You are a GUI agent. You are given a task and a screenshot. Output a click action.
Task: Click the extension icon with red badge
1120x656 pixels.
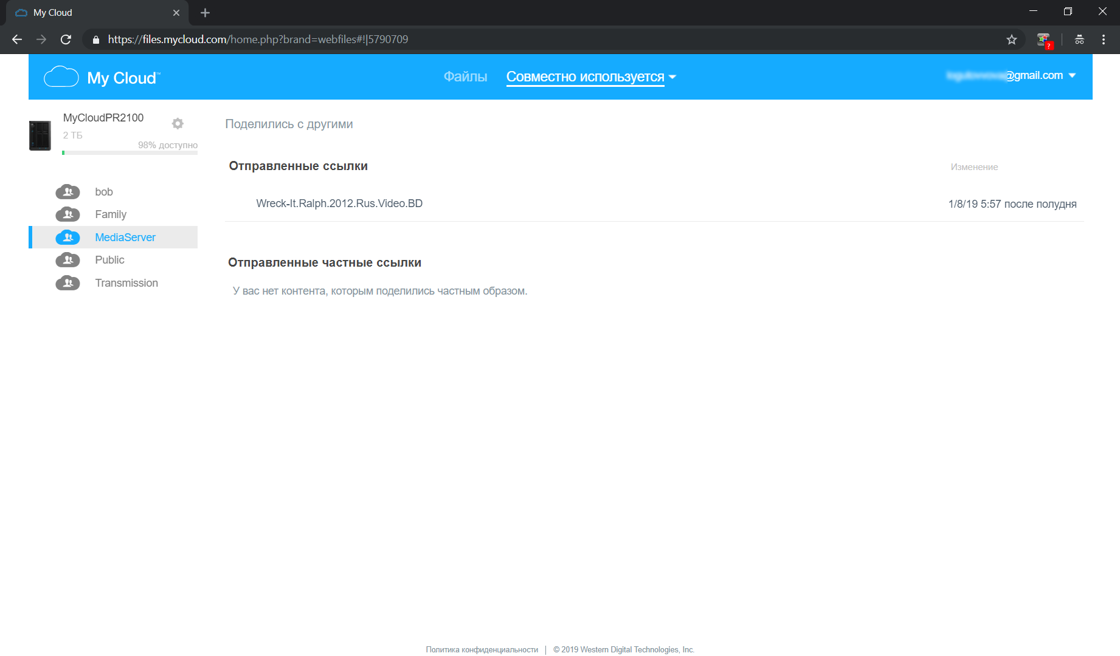pyautogui.click(x=1045, y=40)
